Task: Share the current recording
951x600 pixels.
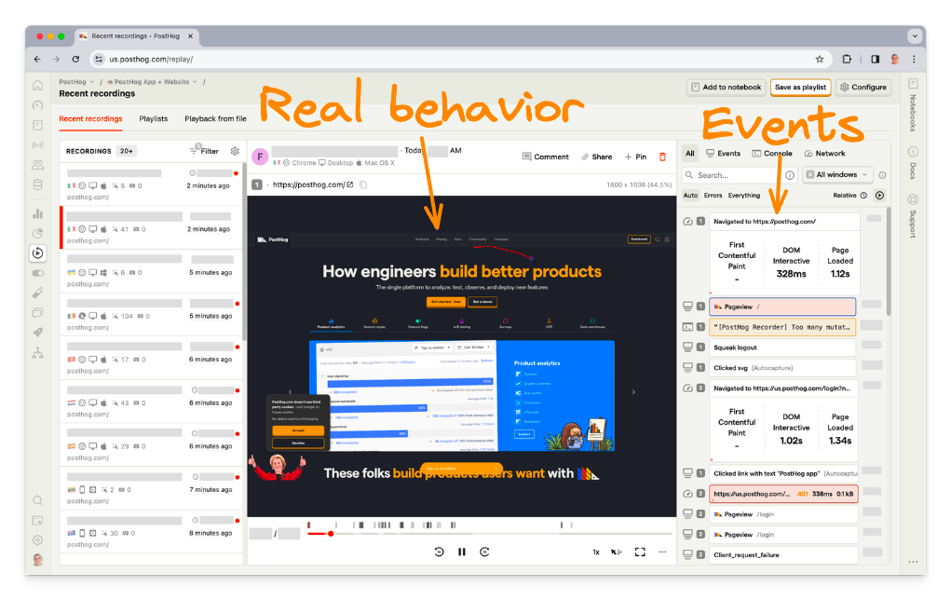Action: [597, 157]
